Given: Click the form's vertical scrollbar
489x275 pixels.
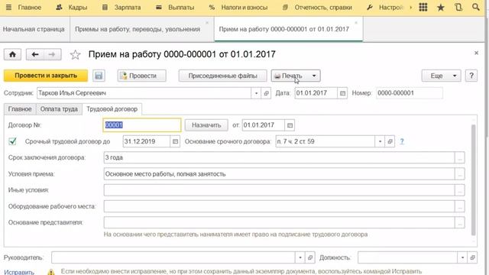Looking at the screenshot, I should click(x=474, y=180).
